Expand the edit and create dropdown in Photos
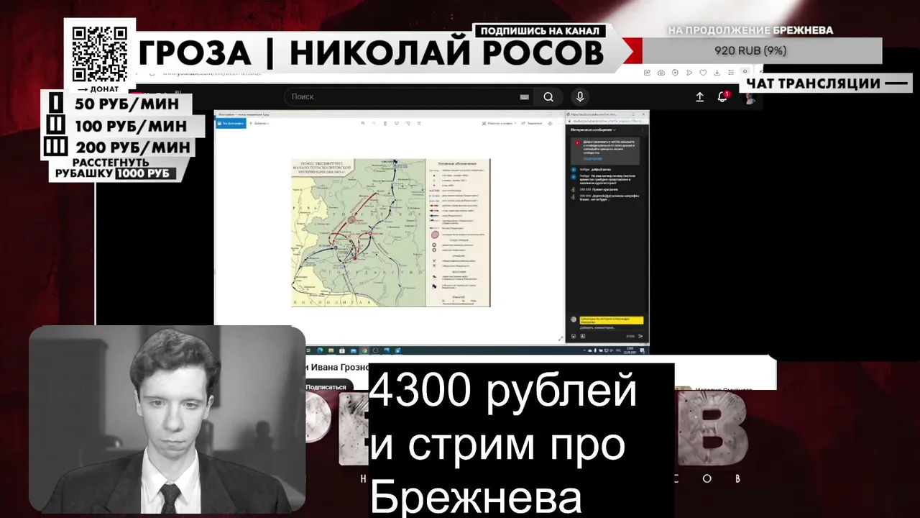Viewport: 920px width, 518px height. click(501, 123)
